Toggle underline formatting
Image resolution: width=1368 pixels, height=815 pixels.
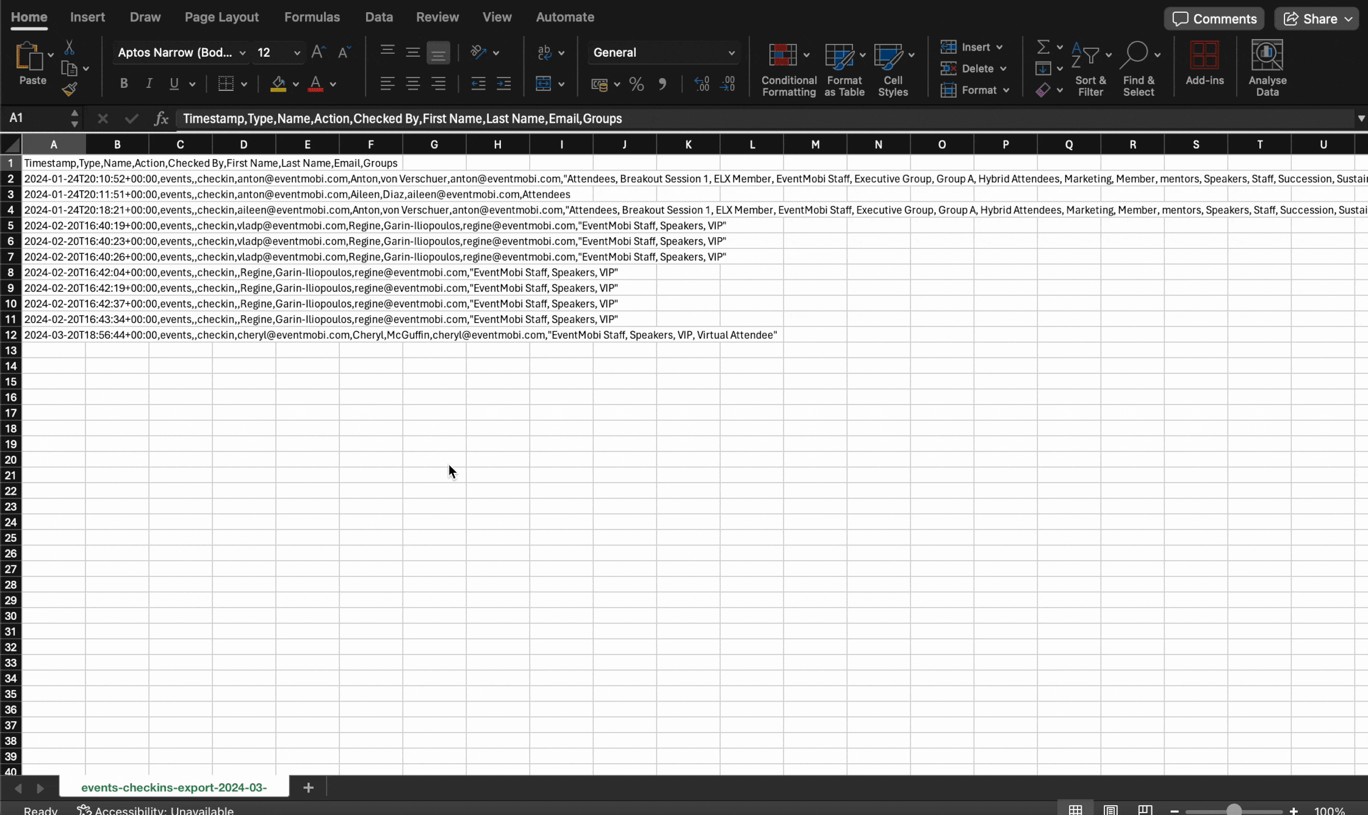click(x=173, y=84)
